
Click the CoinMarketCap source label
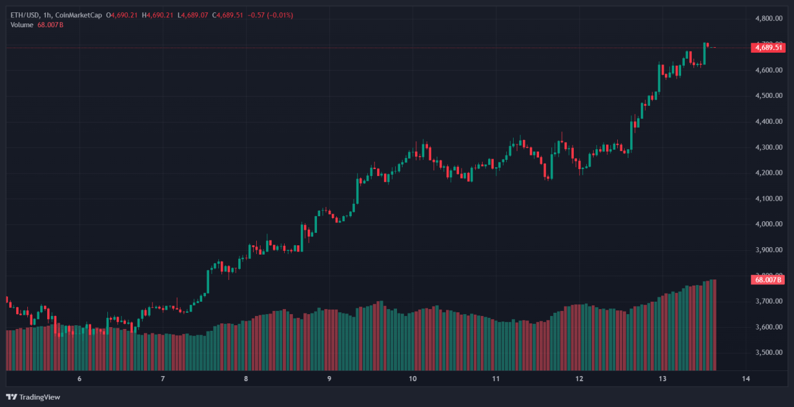tap(79, 15)
